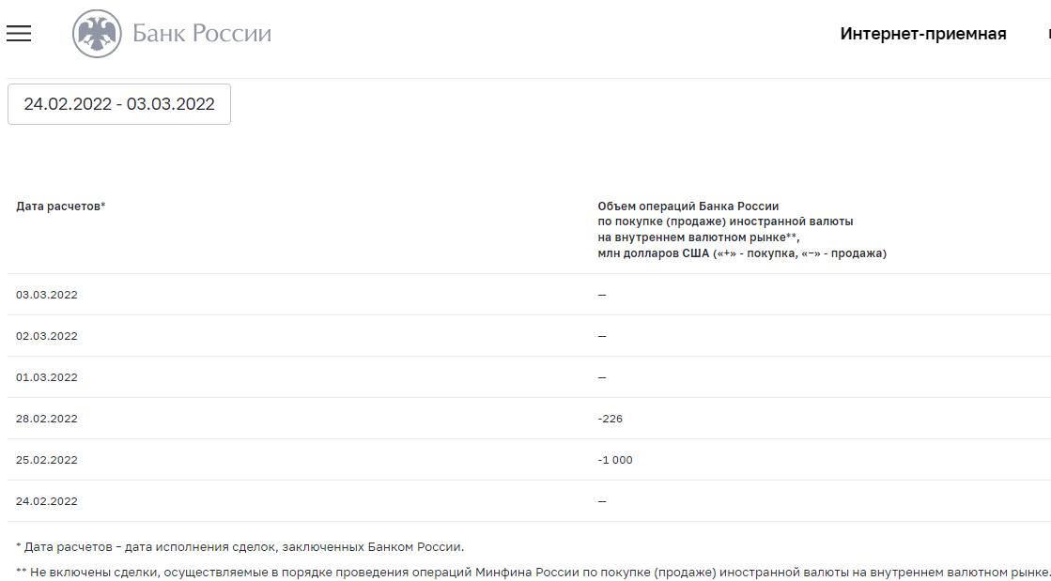Select the 02.03.2022 date cell
This screenshot has height=581, width=1051.
(47, 336)
